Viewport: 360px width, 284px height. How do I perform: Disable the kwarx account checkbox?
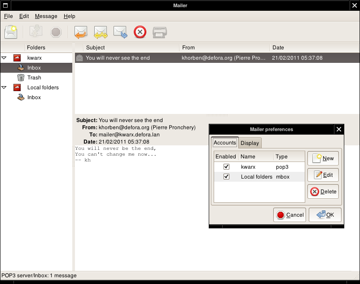pyautogui.click(x=226, y=167)
